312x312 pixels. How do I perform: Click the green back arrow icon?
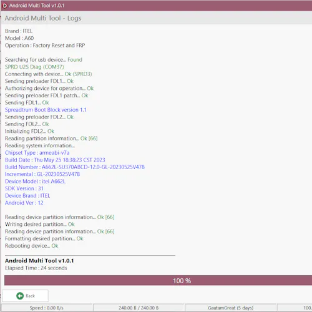pos(20,296)
